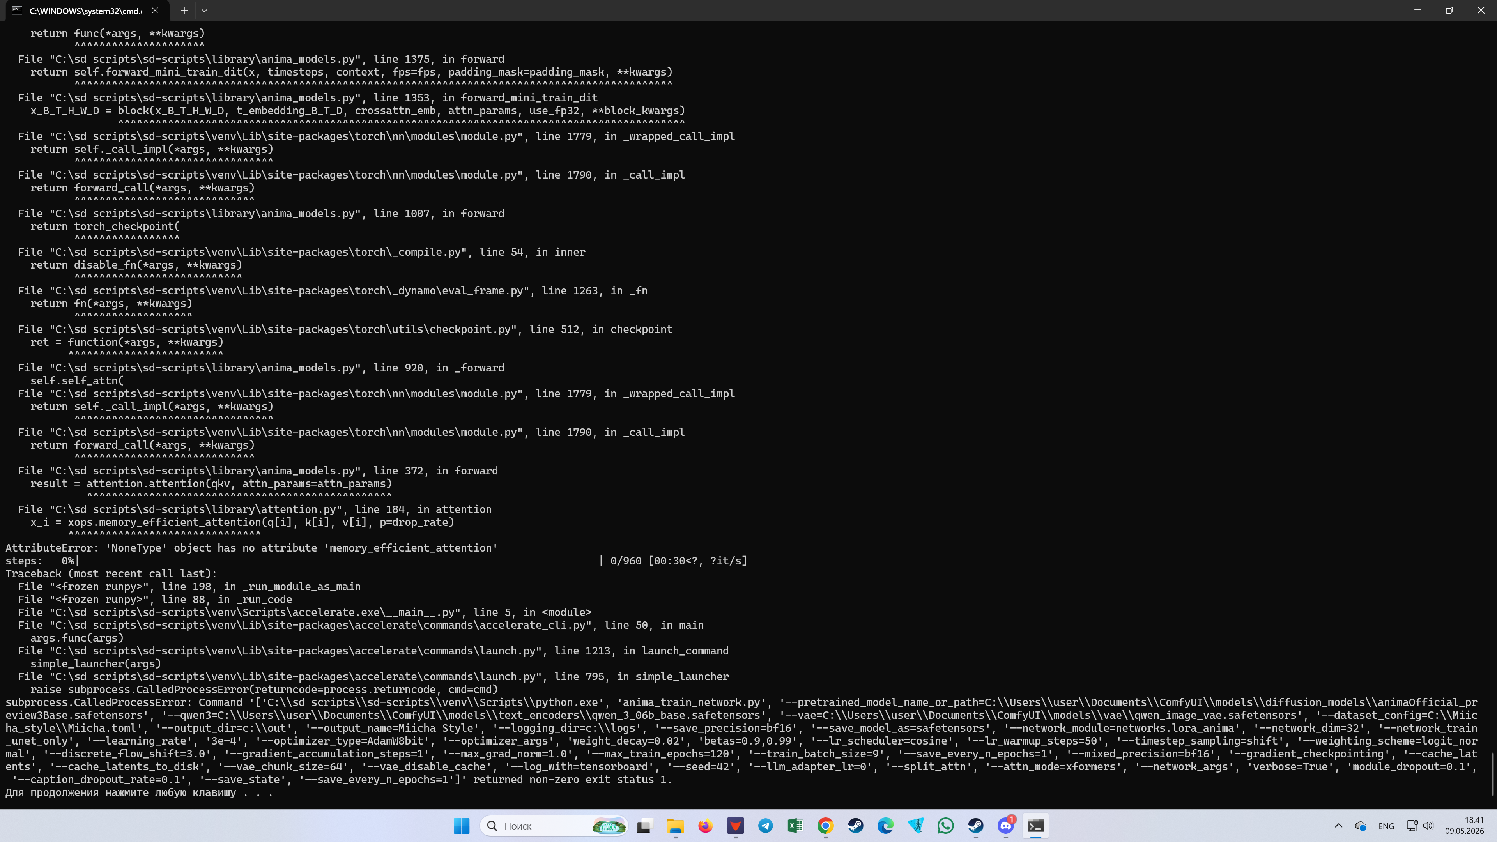The height and width of the screenshot is (842, 1497).
Task: Click 'Traceback (most recent call last):' line
Action: (110, 573)
